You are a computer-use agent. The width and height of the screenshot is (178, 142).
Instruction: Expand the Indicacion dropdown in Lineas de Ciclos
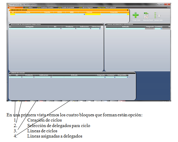pos(51,77)
